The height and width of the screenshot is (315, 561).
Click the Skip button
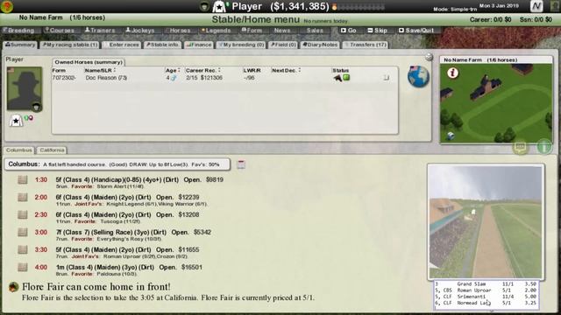(x=378, y=31)
